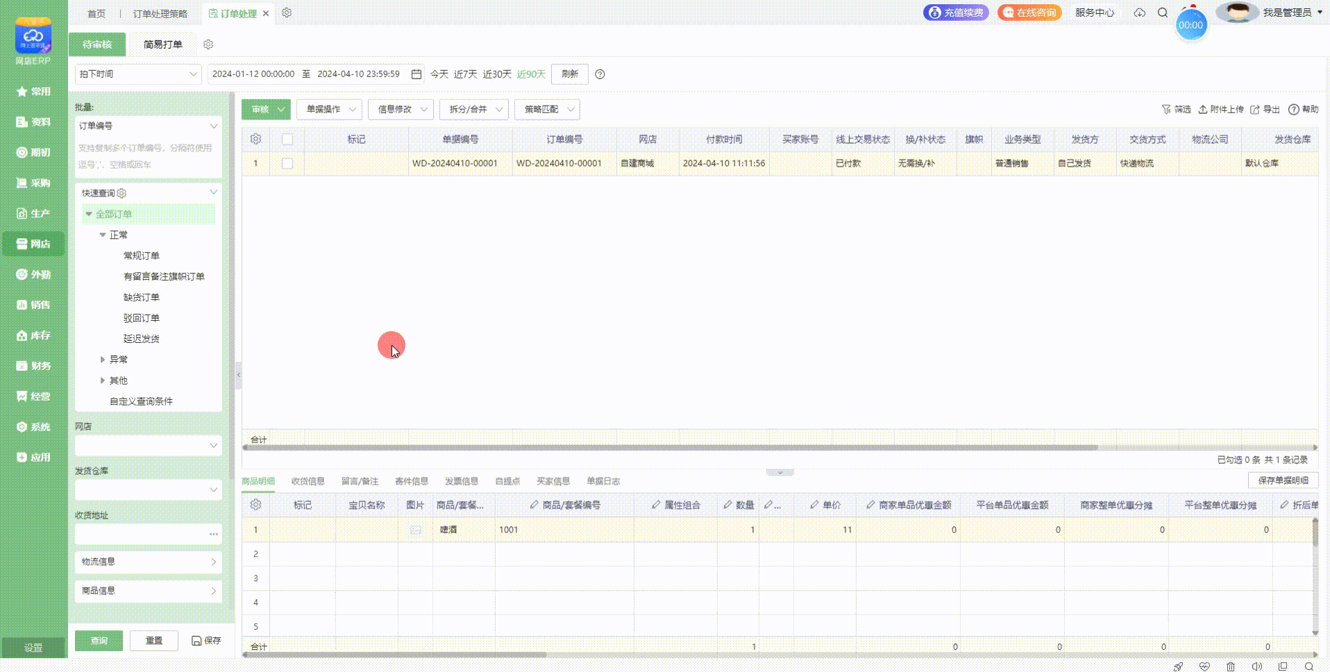The image size is (1330, 672).
Task: Open the 拍下时间 dropdown
Action: click(x=138, y=74)
